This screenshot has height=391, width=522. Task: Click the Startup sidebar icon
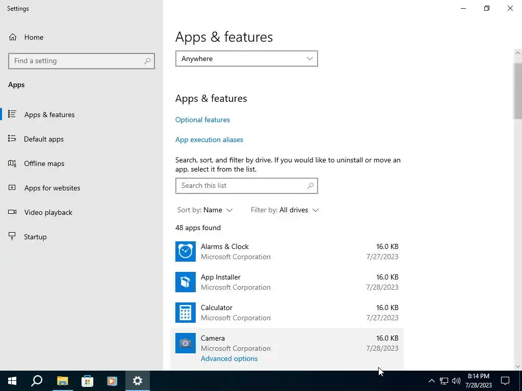pyautogui.click(x=12, y=236)
